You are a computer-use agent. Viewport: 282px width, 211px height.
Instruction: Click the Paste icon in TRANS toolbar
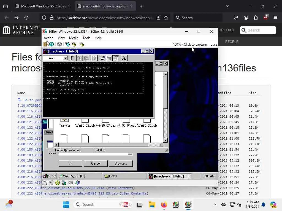click(x=86, y=58)
